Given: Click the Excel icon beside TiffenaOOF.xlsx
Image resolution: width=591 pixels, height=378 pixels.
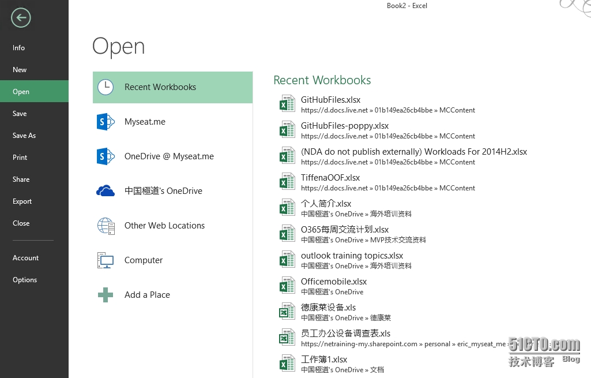Looking at the screenshot, I should click(287, 182).
